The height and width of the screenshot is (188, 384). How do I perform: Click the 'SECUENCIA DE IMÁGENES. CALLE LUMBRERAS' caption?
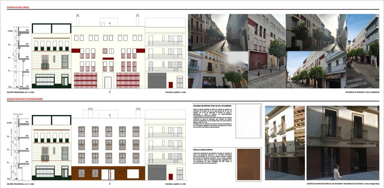click(x=362, y=92)
